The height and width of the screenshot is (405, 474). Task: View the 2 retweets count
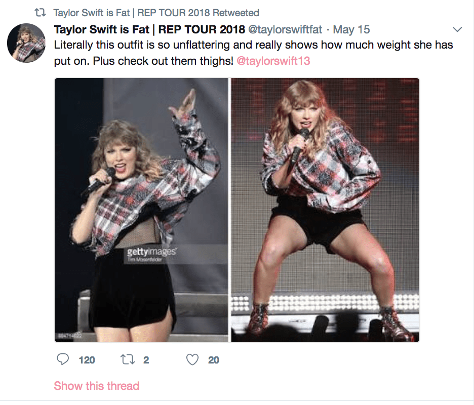[146, 360]
